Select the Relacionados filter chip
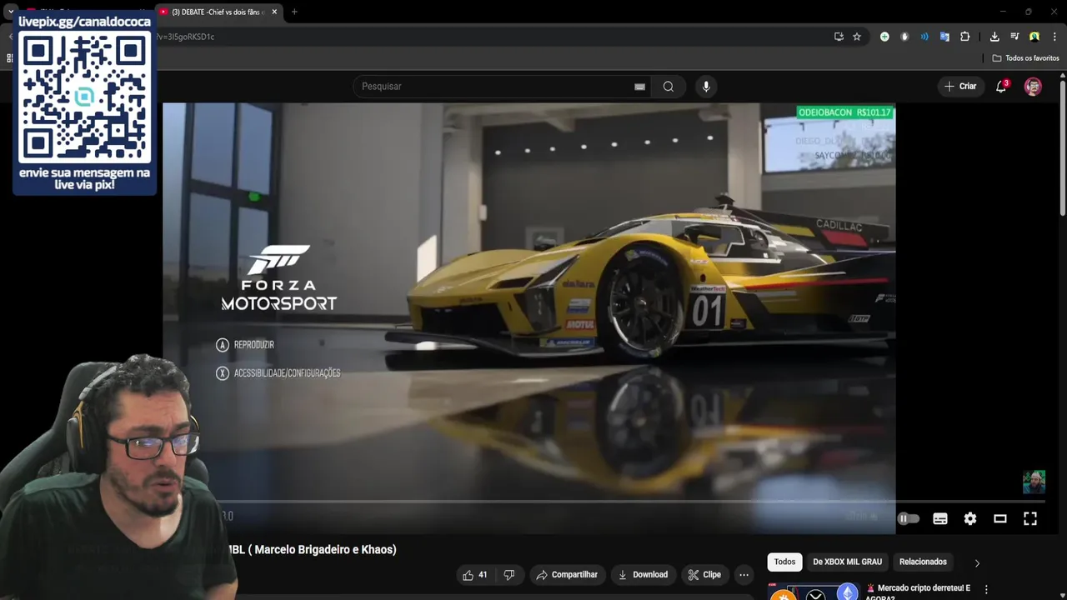The image size is (1067, 600). tap(923, 562)
